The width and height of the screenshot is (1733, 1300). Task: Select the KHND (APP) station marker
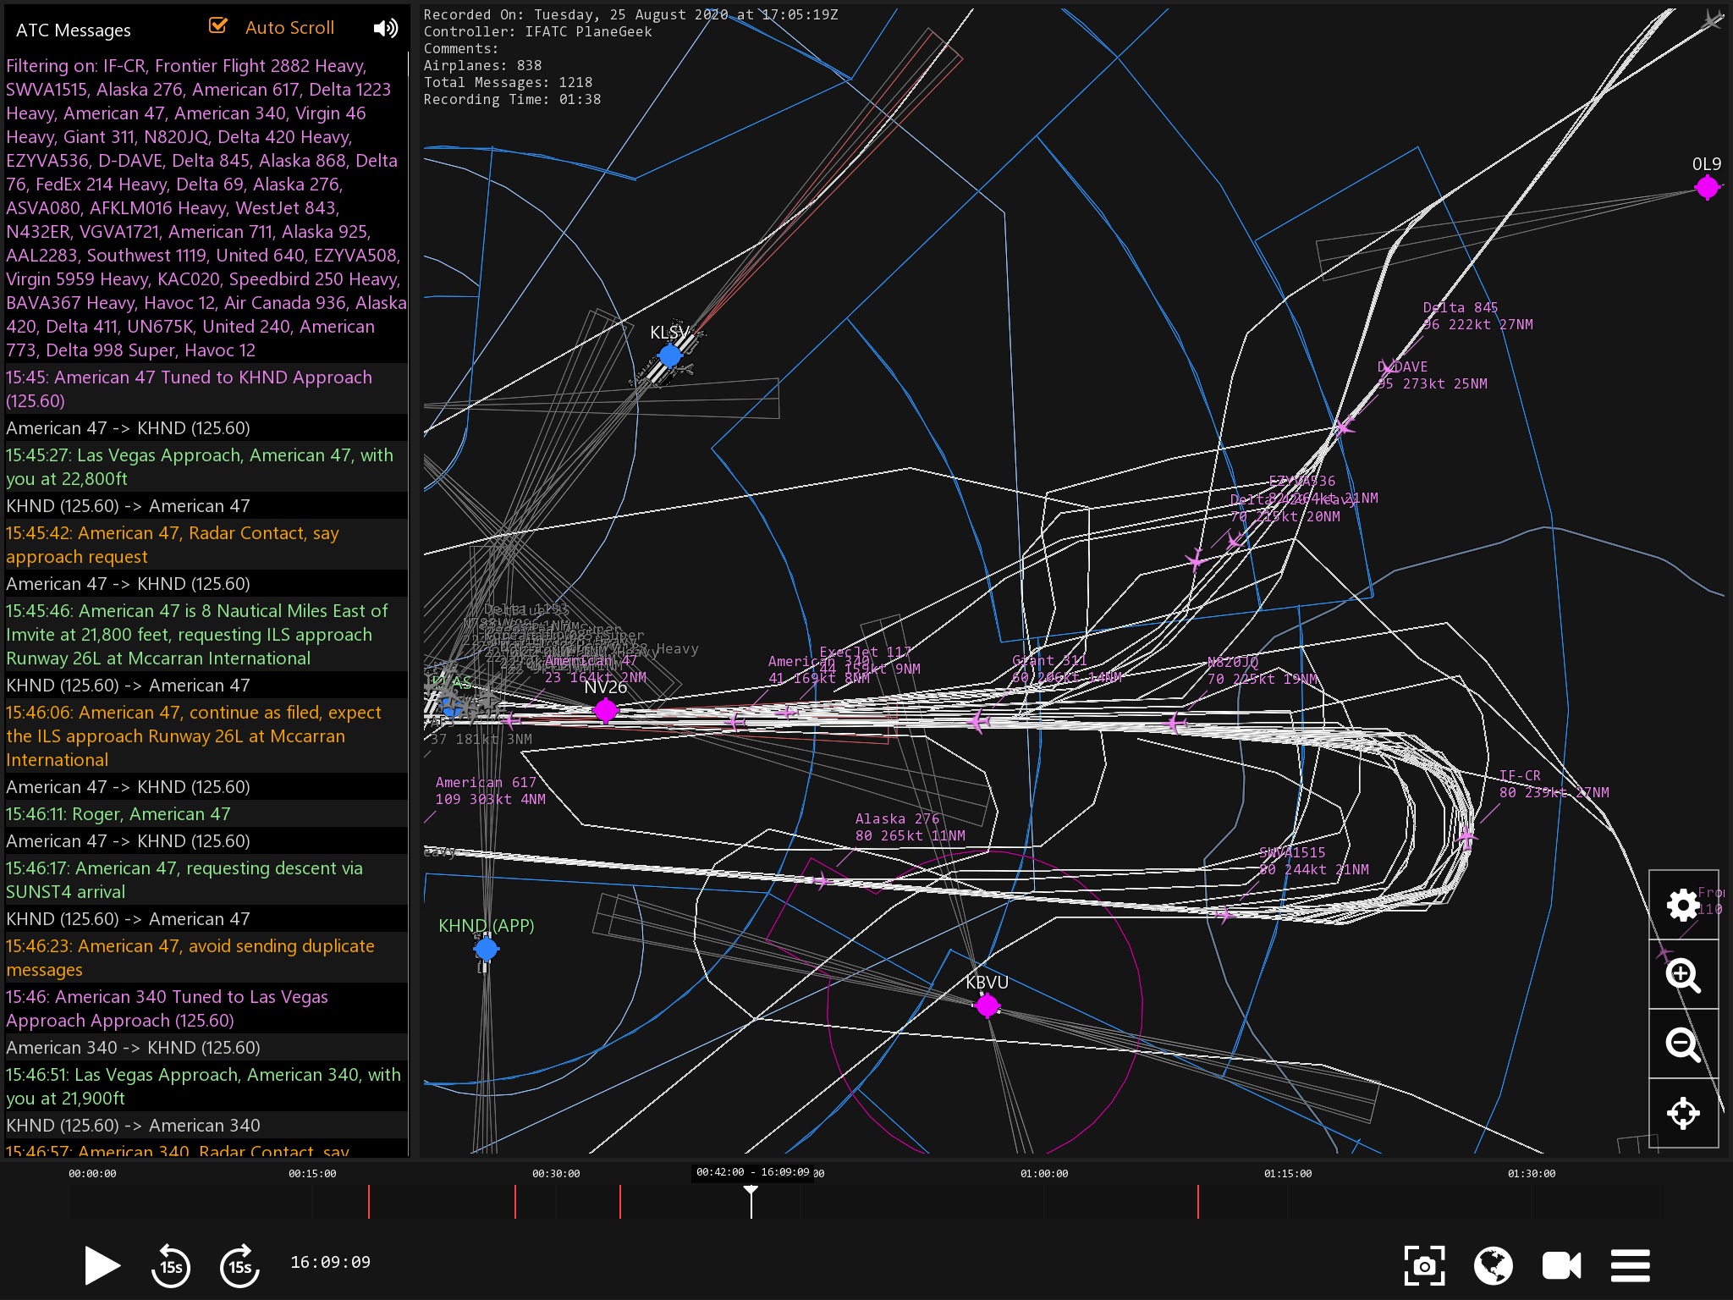pos(486,949)
